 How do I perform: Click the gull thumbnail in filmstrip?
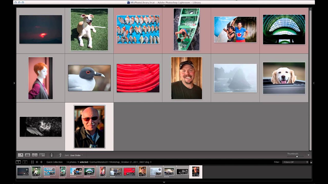coord(116,171)
